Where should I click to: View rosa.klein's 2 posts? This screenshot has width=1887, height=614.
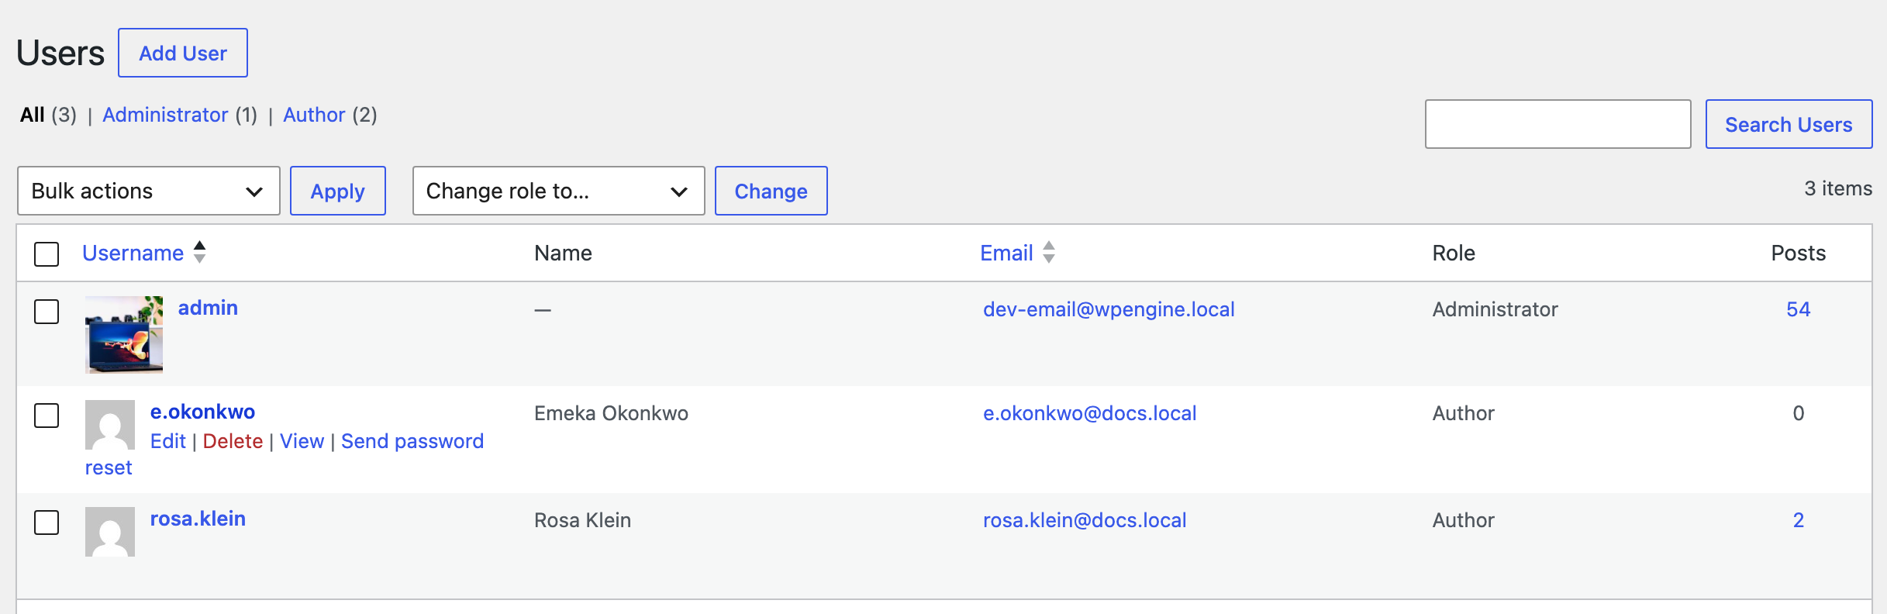[1799, 520]
